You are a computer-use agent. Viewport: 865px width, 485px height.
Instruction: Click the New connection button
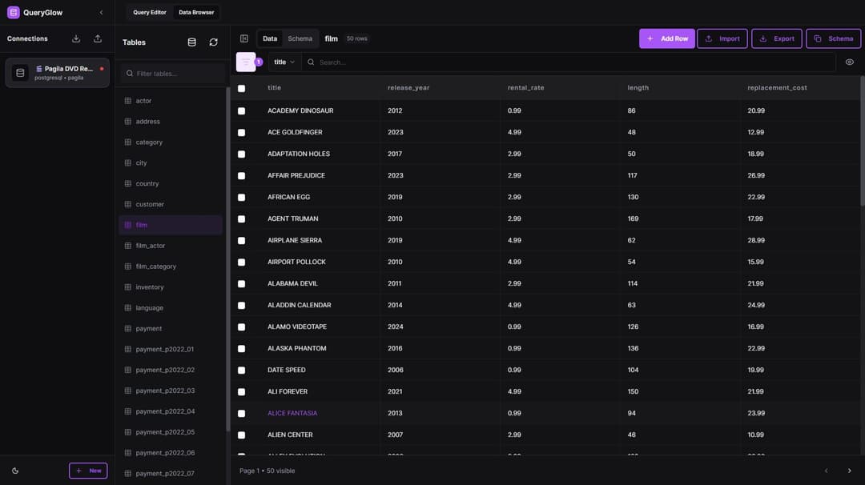pos(88,471)
